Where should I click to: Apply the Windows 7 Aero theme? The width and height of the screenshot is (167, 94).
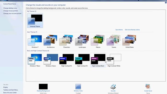[35, 41]
